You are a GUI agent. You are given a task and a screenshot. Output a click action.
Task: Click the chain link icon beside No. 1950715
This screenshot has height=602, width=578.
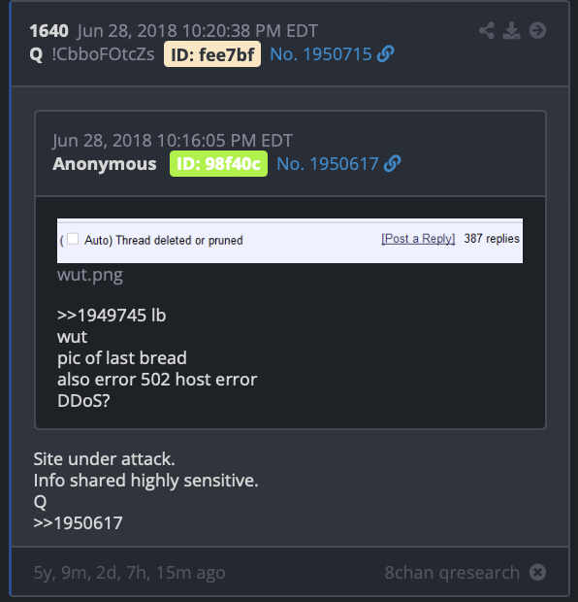tap(385, 53)
